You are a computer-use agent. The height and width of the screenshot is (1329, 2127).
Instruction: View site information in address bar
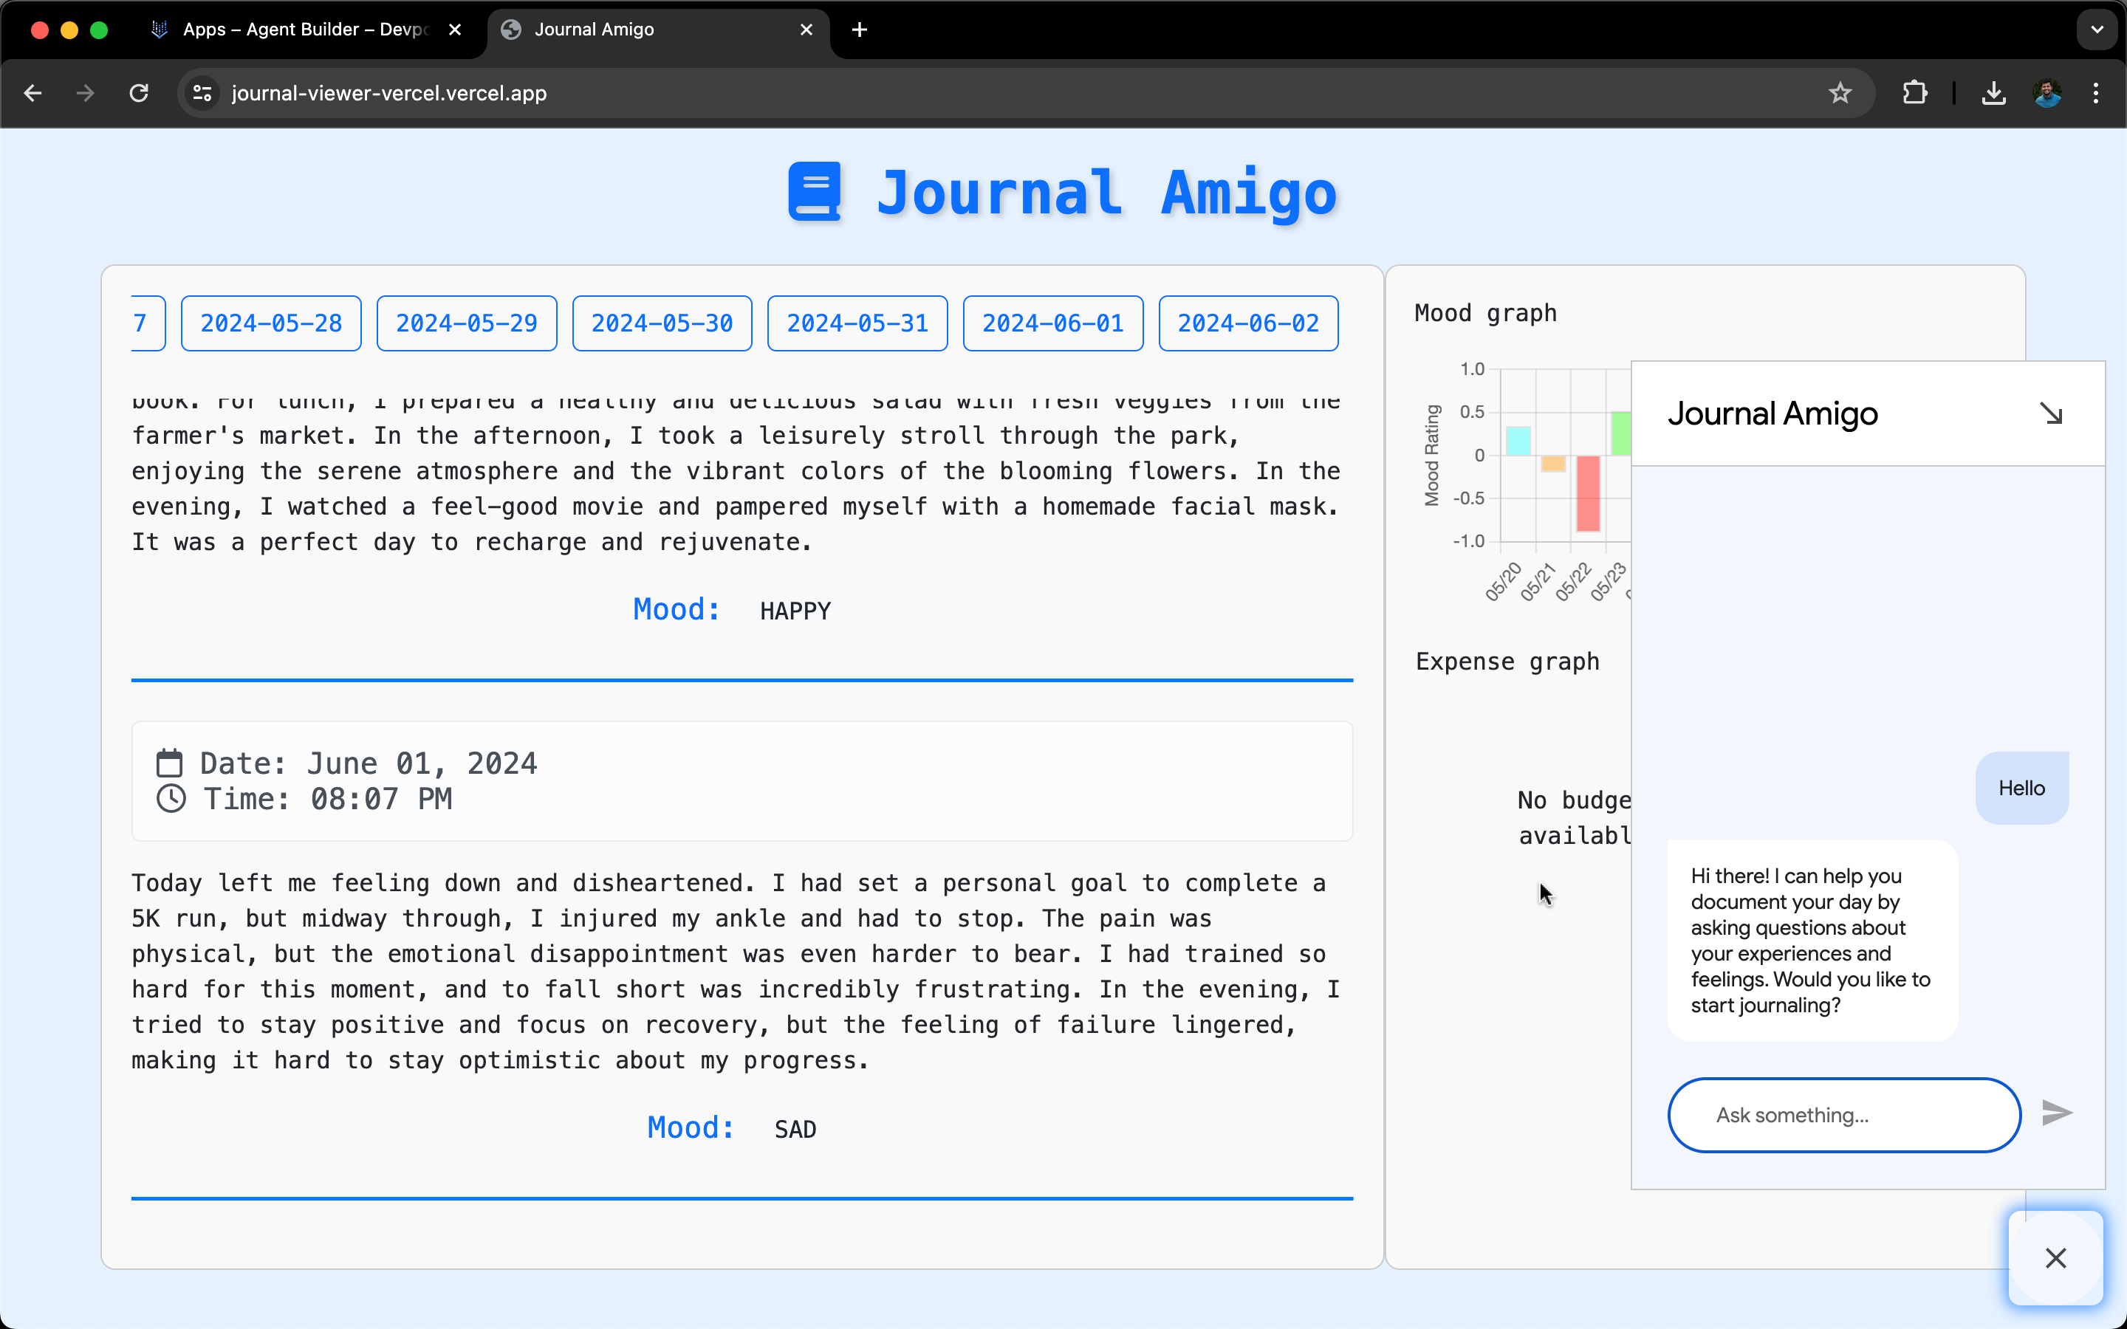[202, 93]
